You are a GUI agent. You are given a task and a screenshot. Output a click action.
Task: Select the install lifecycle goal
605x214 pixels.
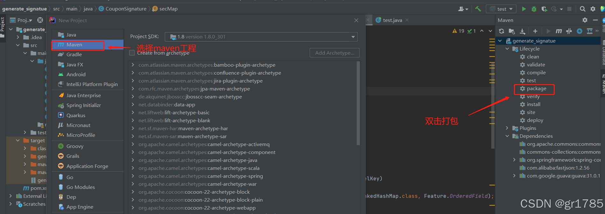pos(533,104)
